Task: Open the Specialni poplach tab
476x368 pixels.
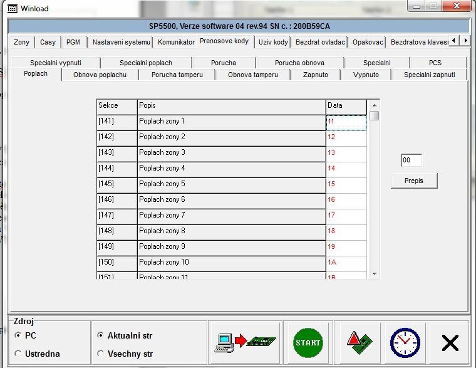Action: click(145, 63)
